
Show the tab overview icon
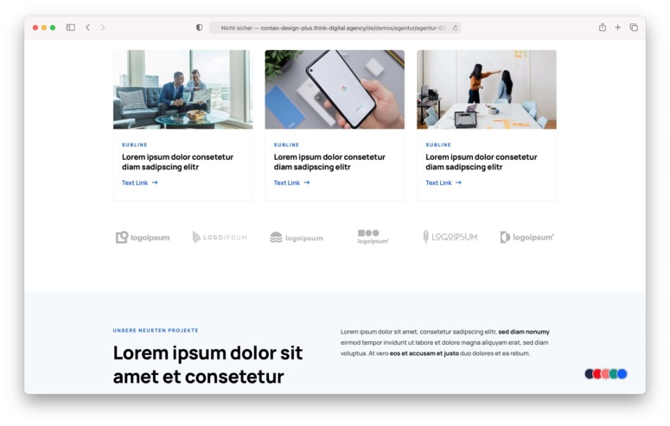[x=634, y=28]
